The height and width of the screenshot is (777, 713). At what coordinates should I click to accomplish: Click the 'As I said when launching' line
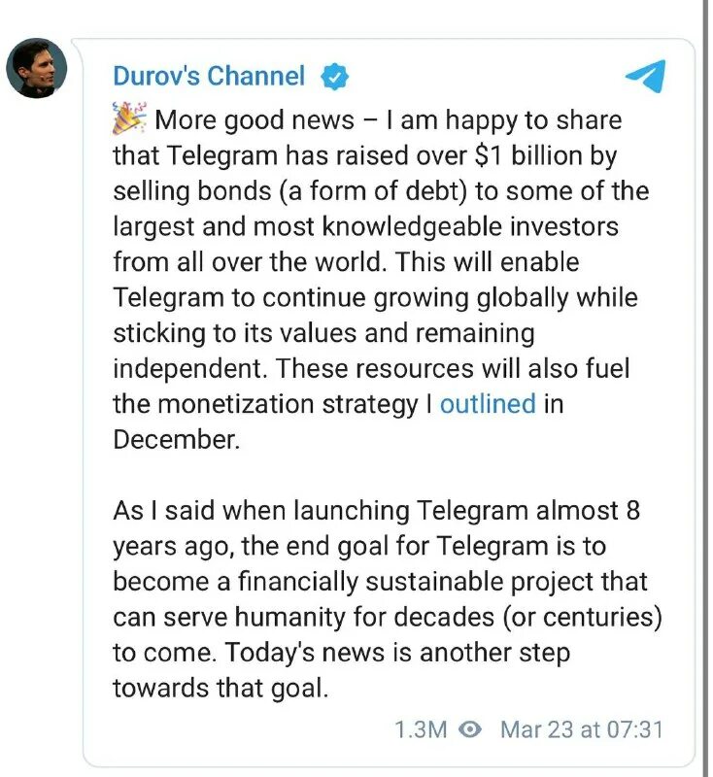point(260,511)
